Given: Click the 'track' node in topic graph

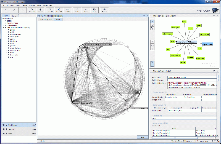Looking at the screenshot, I should coord(184,22).
